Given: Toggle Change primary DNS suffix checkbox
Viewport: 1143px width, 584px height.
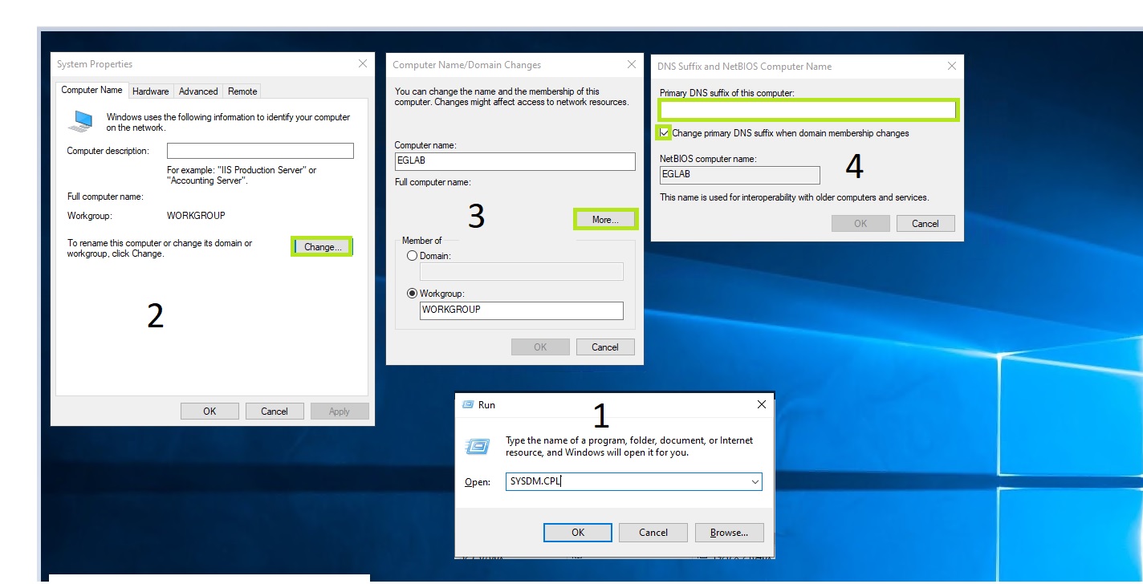Looking at the screenshot, I should pyautogui.click(x=665, y=133).
